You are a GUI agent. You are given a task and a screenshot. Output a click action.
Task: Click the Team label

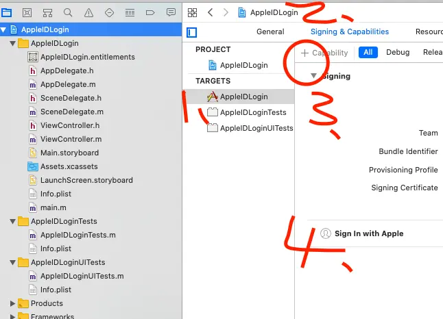pyautogui.click(x=428, y=133)
